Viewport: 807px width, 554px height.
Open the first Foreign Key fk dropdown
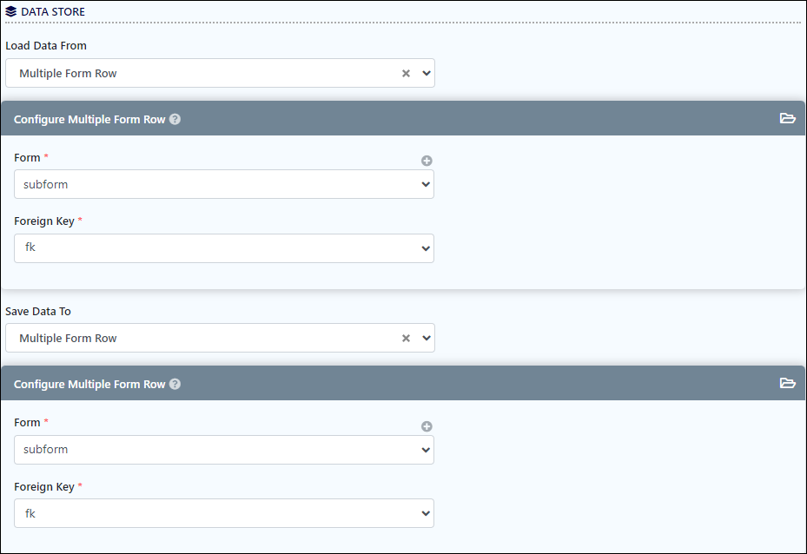tap(224, 248)
